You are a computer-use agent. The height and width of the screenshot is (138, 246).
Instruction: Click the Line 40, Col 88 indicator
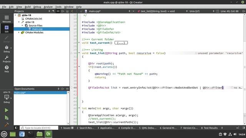[x=229, y=11]
